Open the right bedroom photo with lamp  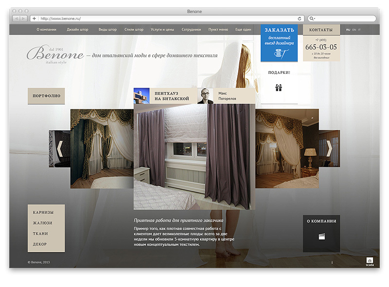tap(287, 148)
